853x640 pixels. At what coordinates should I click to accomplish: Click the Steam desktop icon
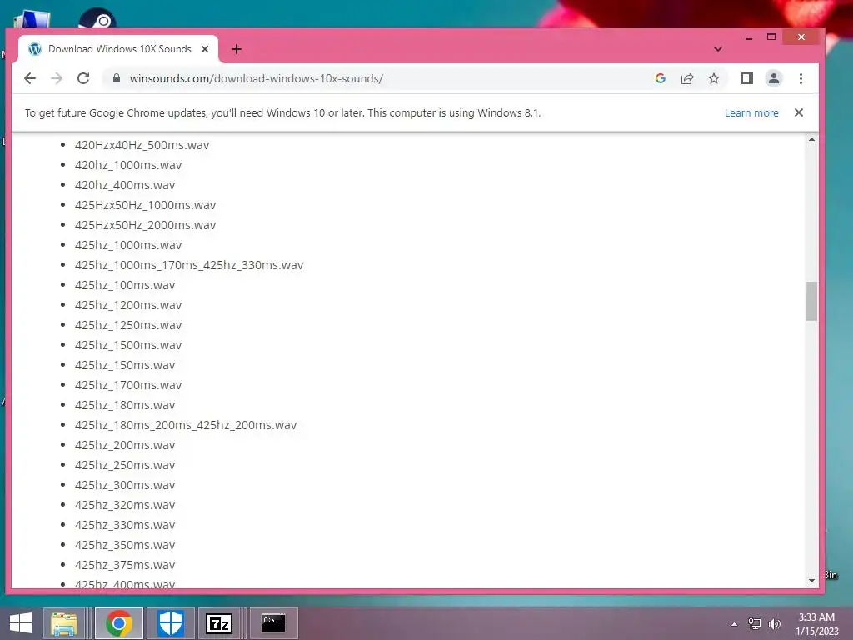tap(97, 18)
